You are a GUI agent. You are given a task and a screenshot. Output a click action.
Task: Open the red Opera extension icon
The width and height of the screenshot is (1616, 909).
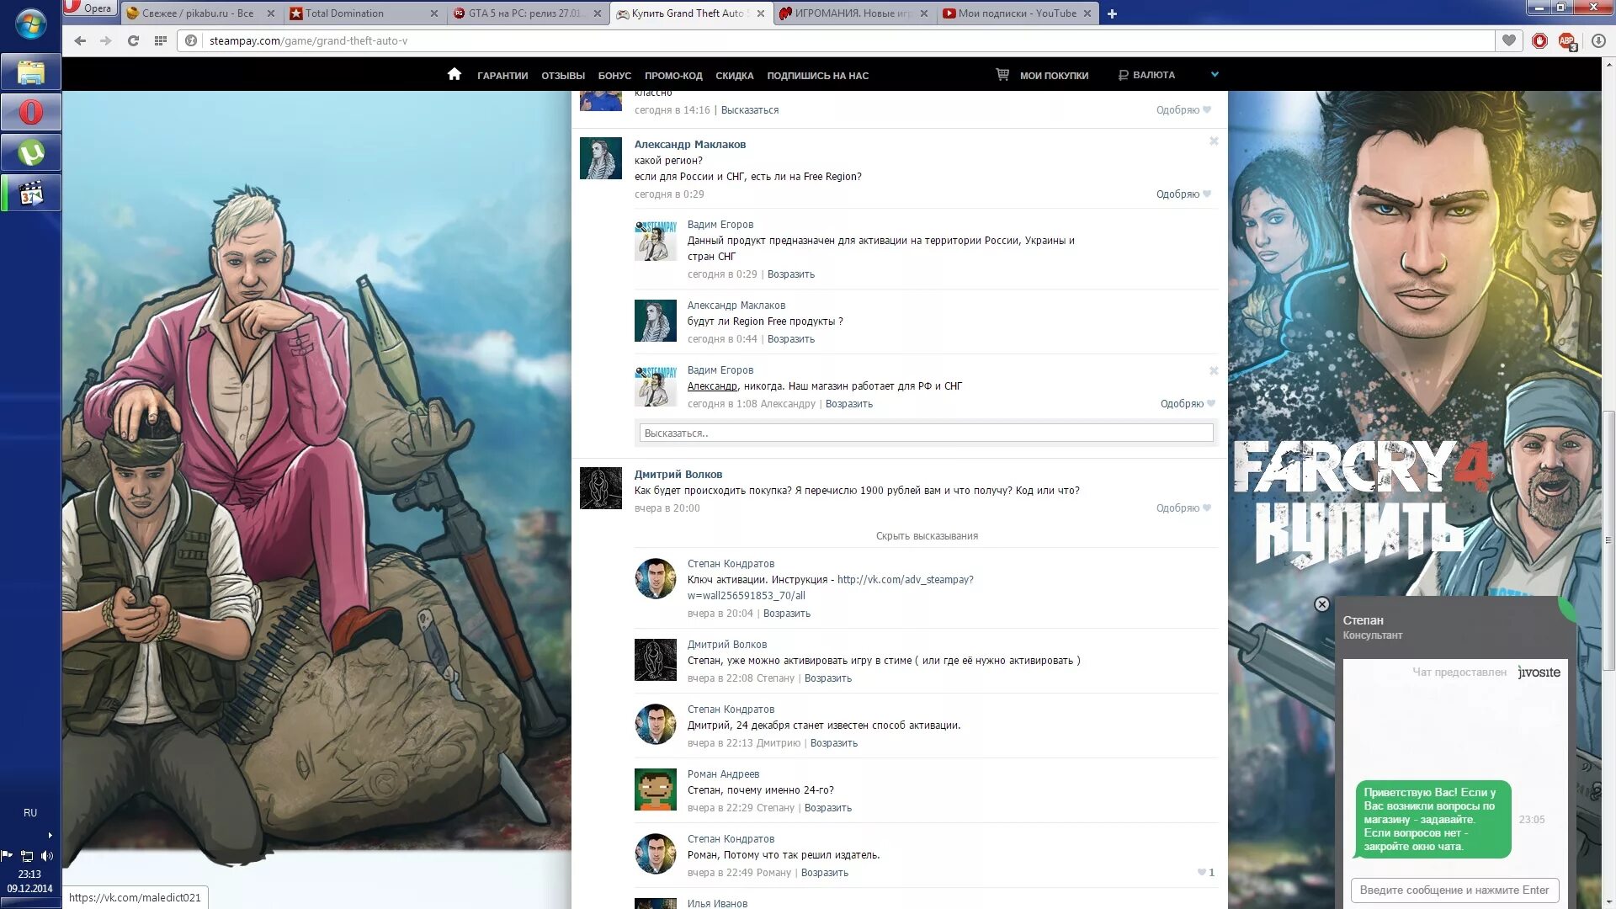coord(1539,40)
